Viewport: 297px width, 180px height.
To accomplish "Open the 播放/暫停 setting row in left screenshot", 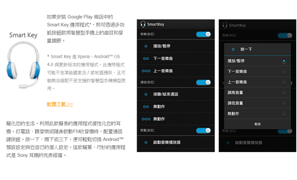I will click(x=176, y=46).
